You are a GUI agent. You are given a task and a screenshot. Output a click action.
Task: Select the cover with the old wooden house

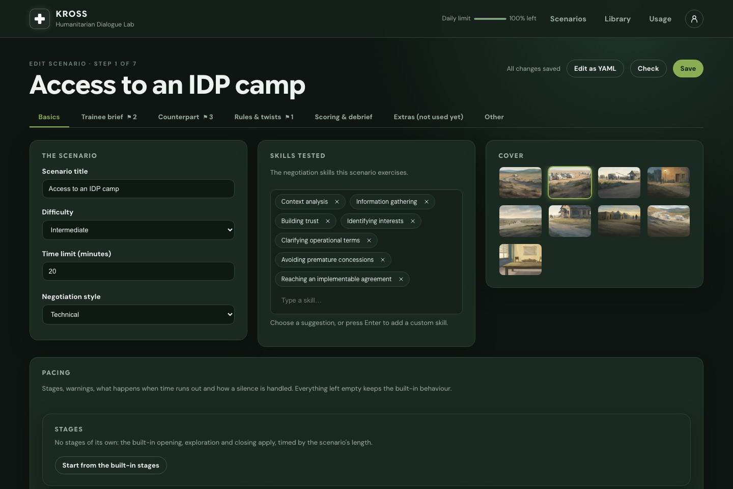[x=570, y=221]
